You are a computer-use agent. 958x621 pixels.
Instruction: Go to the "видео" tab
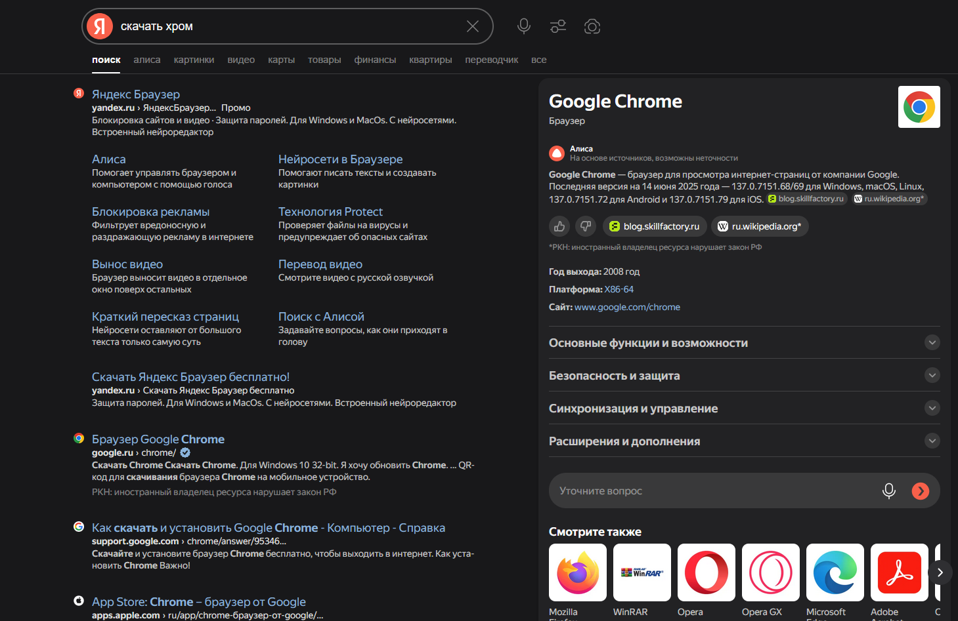(241, 60)
